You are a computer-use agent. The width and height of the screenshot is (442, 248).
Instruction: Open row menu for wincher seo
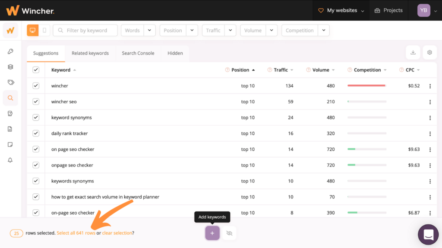[x=430, y=102]
